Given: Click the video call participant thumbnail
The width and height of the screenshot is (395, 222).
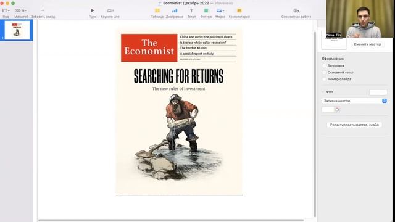Looking at the screenshot, I should tap(359, 19).
